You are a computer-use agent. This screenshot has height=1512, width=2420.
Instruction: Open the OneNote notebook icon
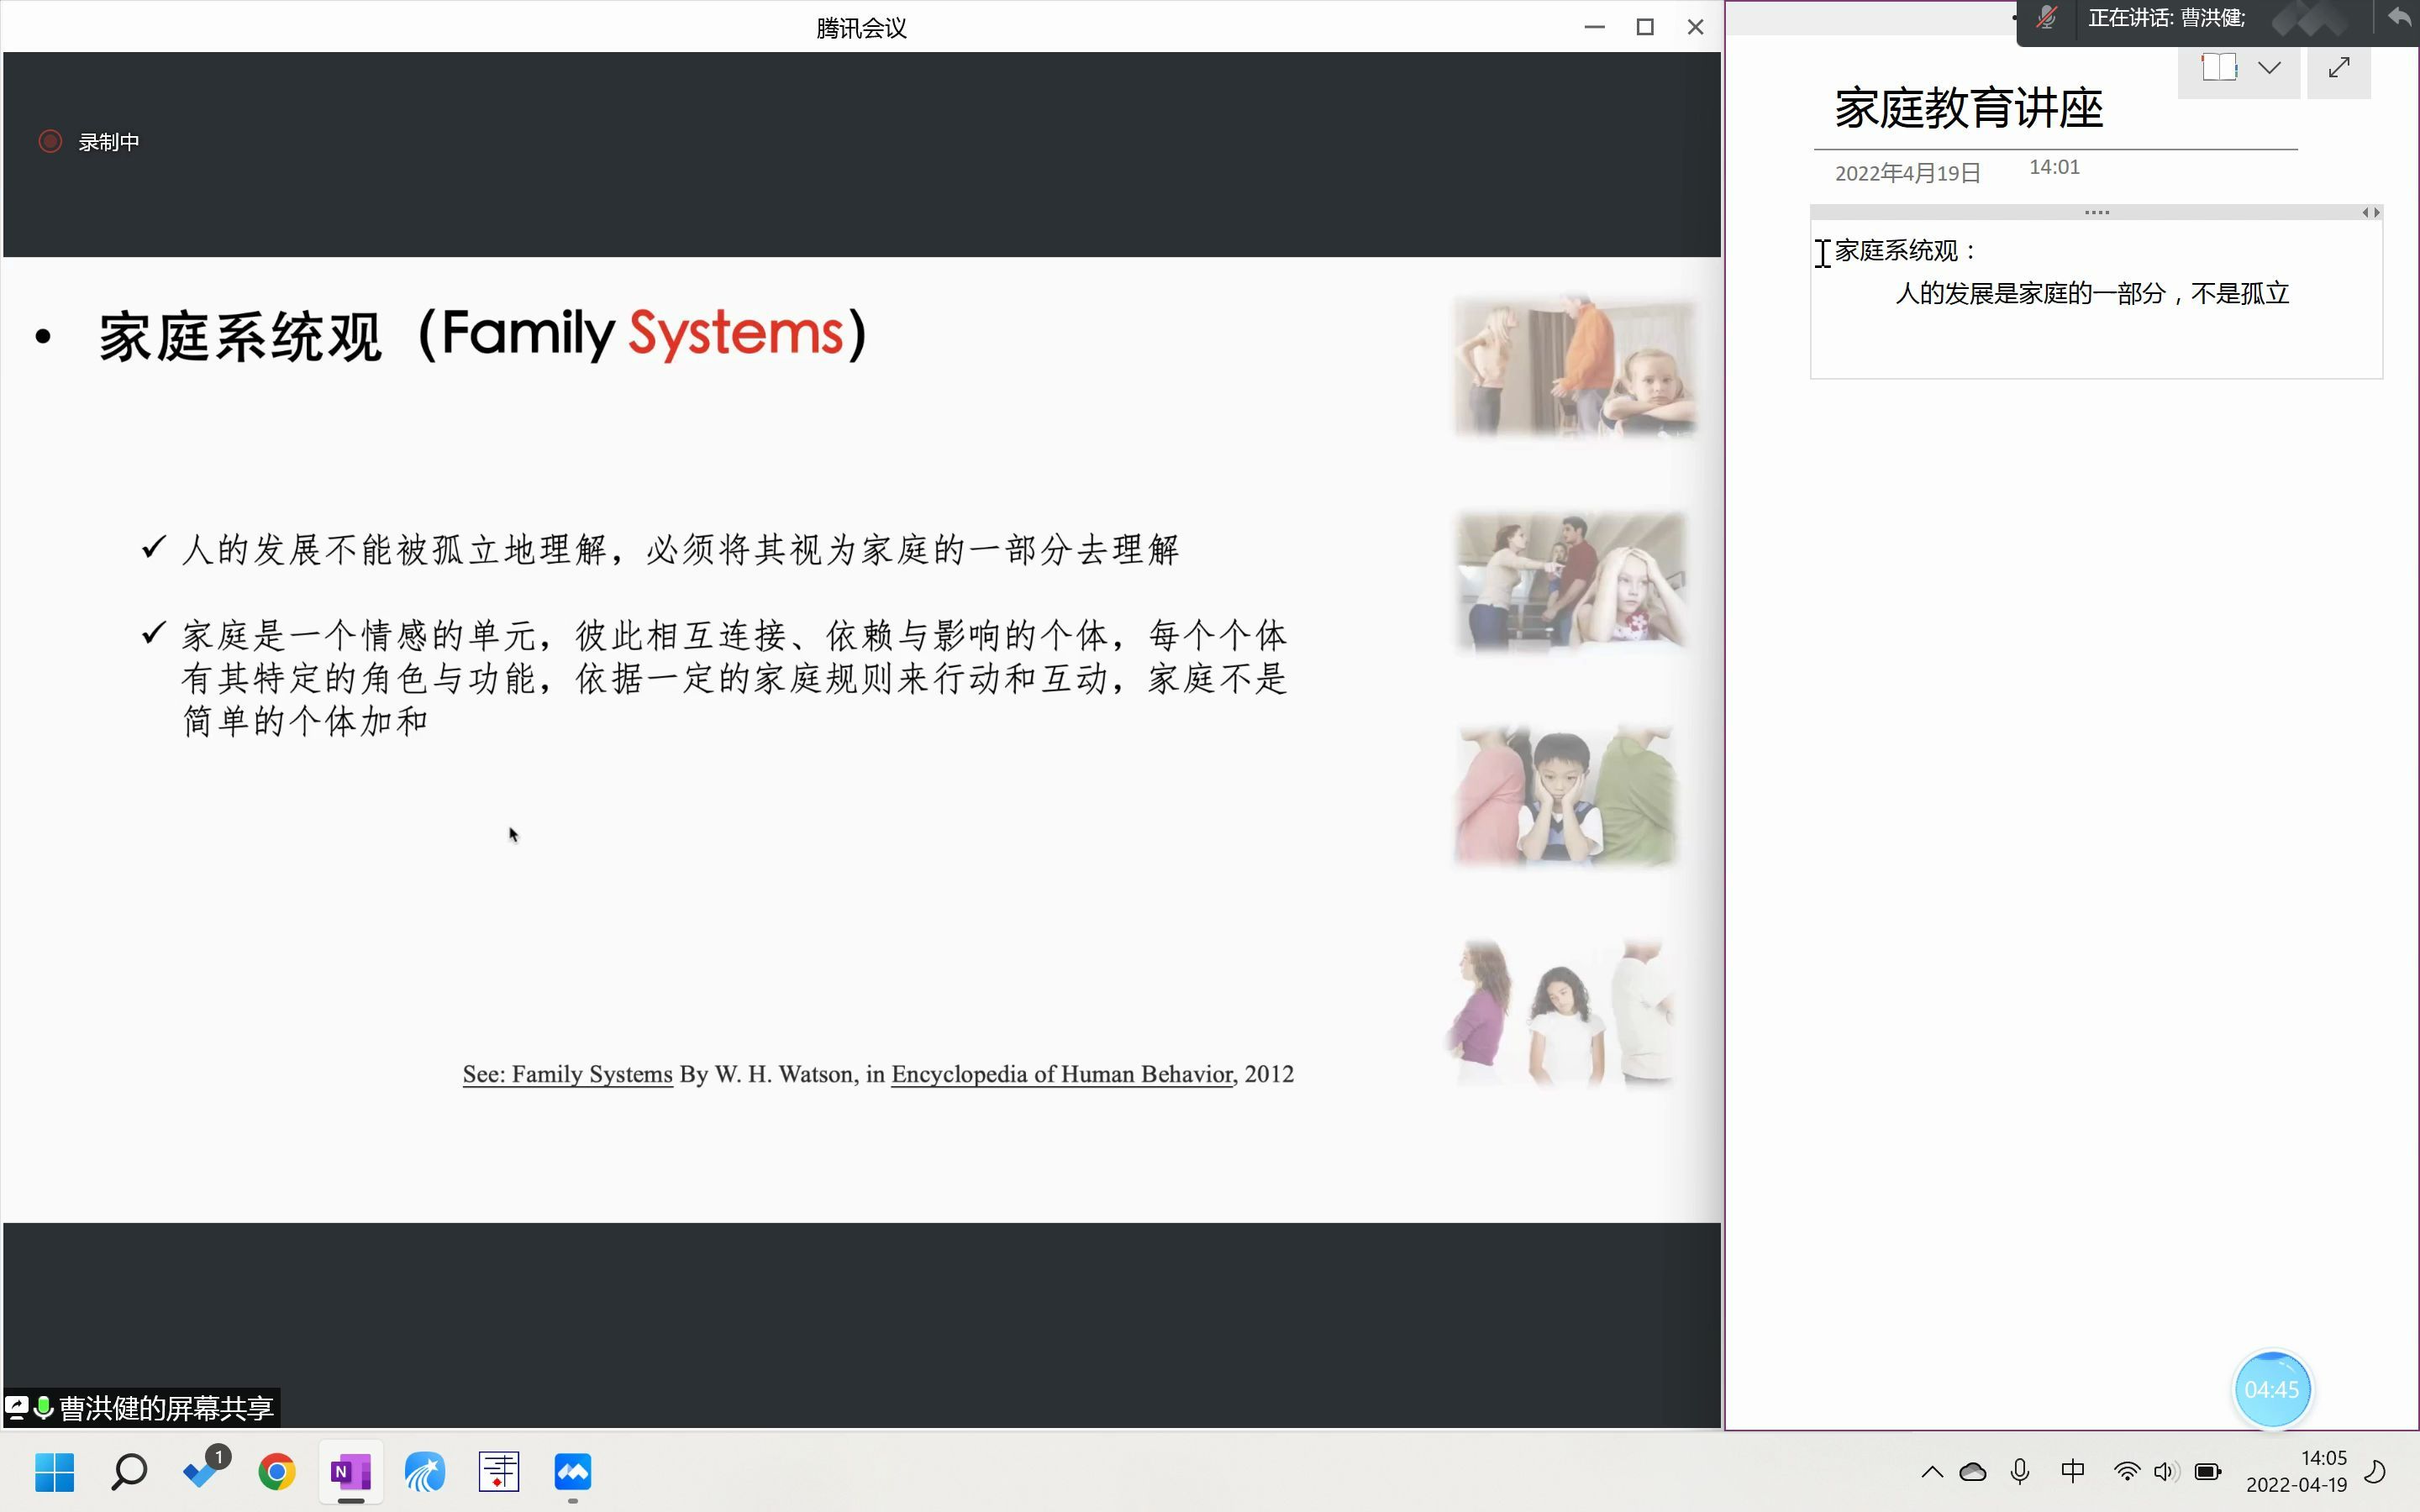(2218, 66)
